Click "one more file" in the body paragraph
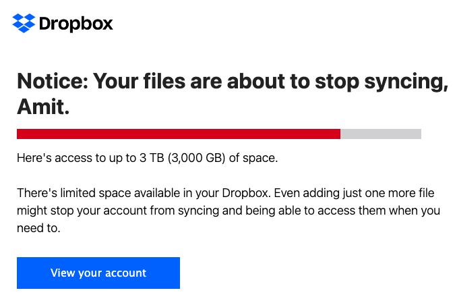Screen dimensions: 455x301 click(407, 194)
